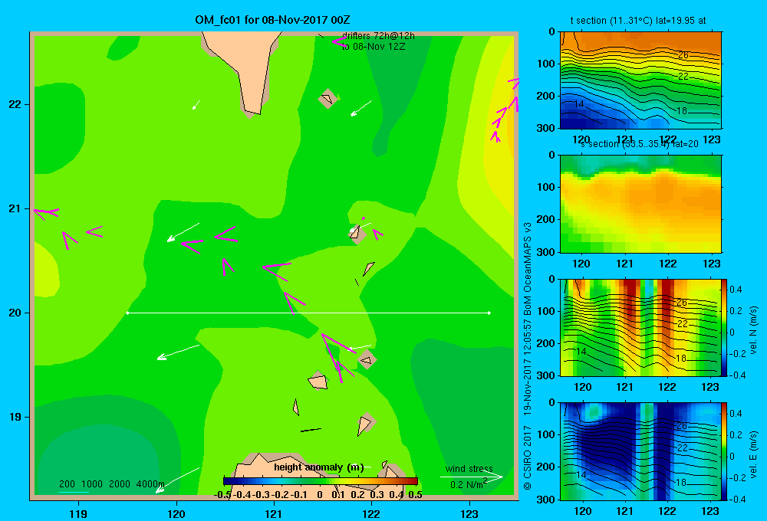The width and height of the screenshot is (767, 521).
Task: Click the 18 contour label in temperature section
Action: 681,111
